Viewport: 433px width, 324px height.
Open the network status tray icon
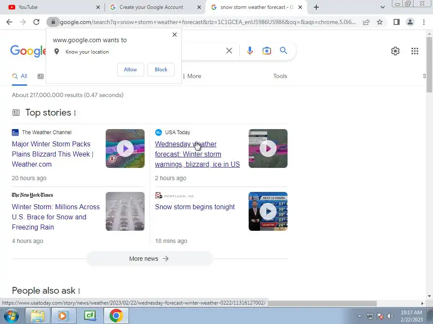370,316
